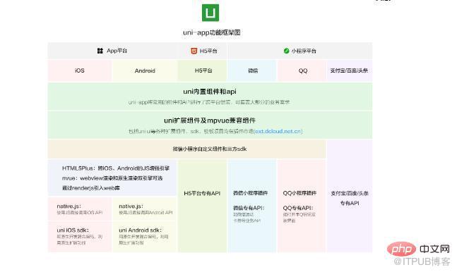
Task: Click the "支付宝/百度/头条" platform cell
Action: (x=349, y=70)
